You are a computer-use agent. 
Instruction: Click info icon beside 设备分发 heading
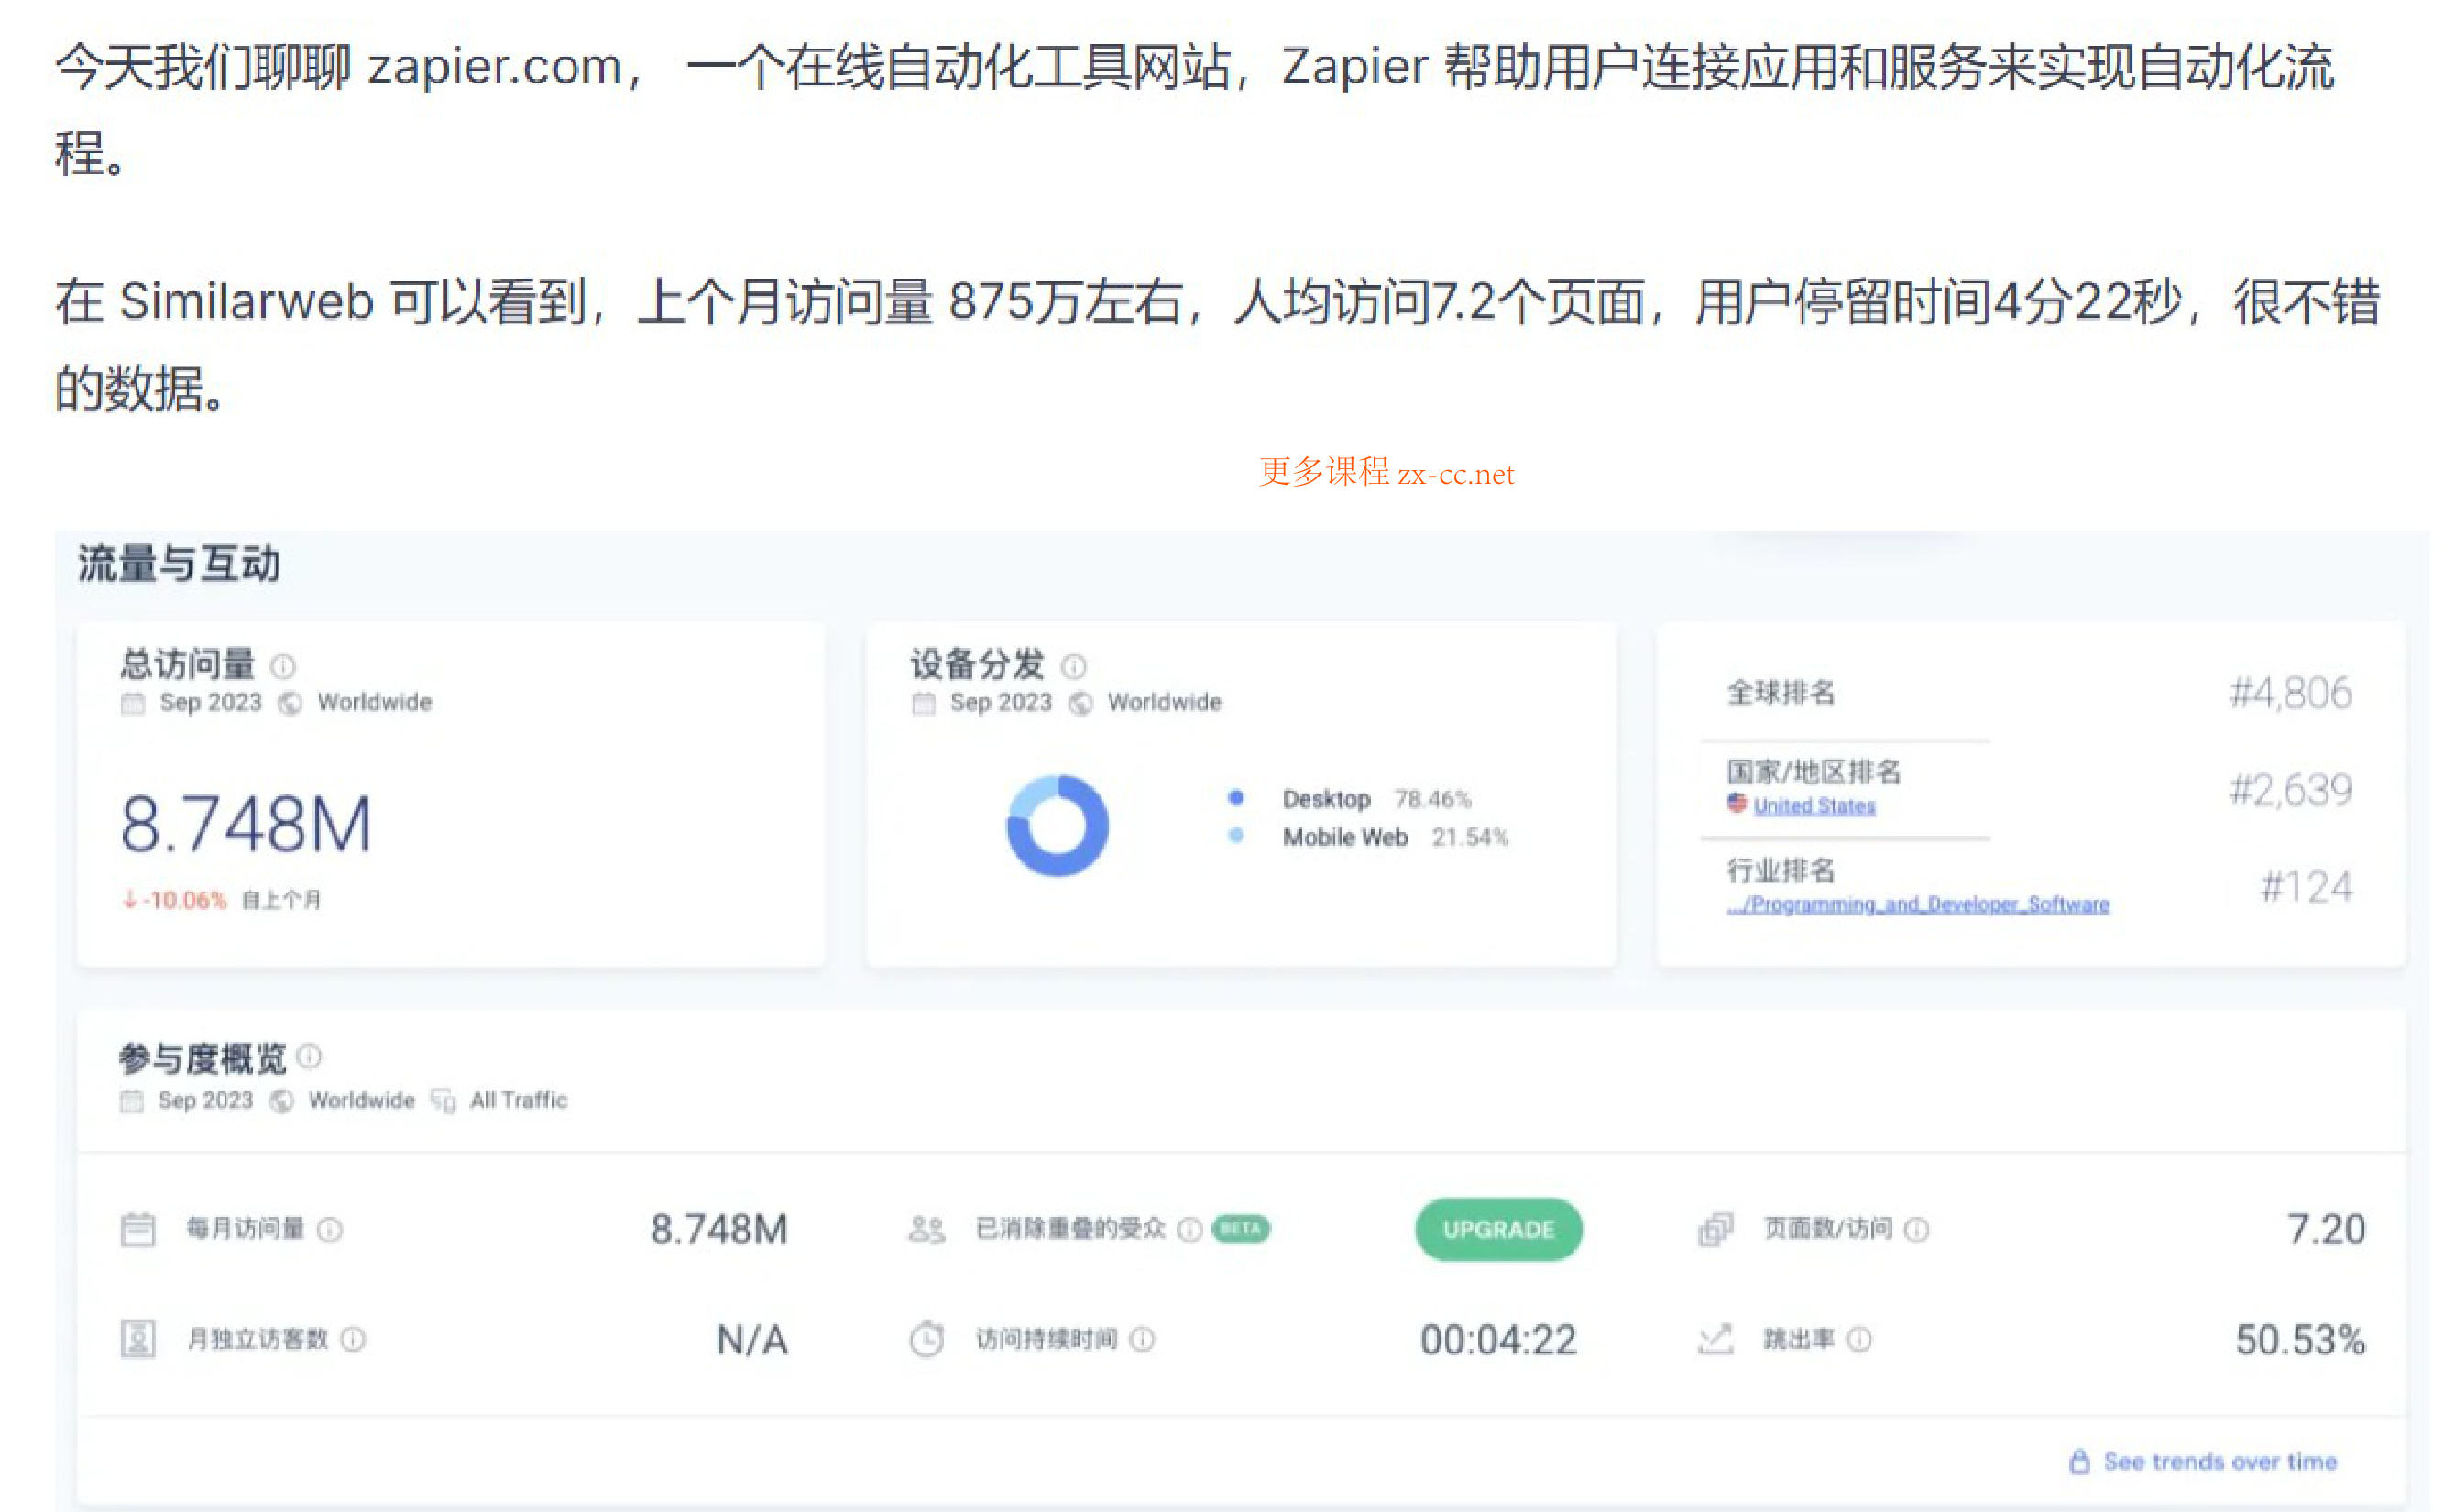coord(1073,666)
